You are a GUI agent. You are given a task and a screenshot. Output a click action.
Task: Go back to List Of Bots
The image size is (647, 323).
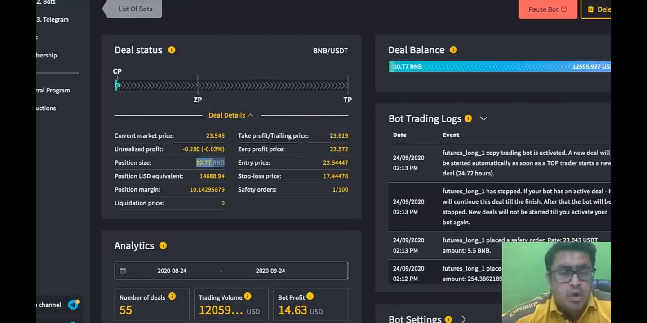coord(132,9)
